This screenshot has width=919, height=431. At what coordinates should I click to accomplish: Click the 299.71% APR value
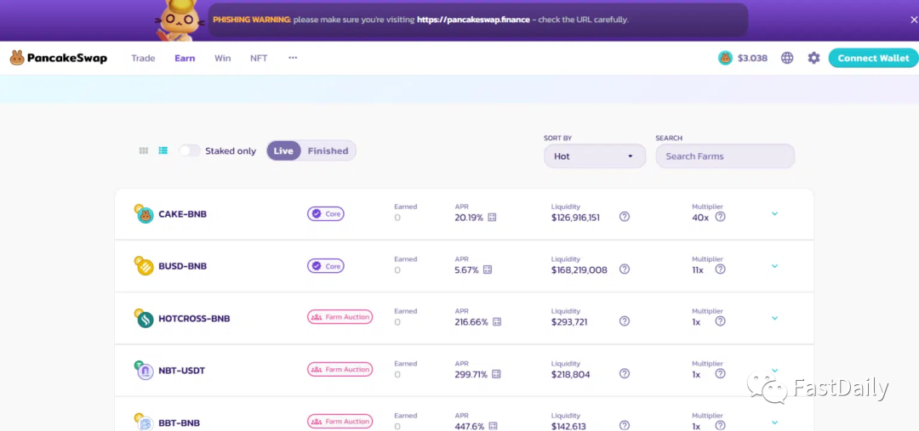tap(471, 374)
